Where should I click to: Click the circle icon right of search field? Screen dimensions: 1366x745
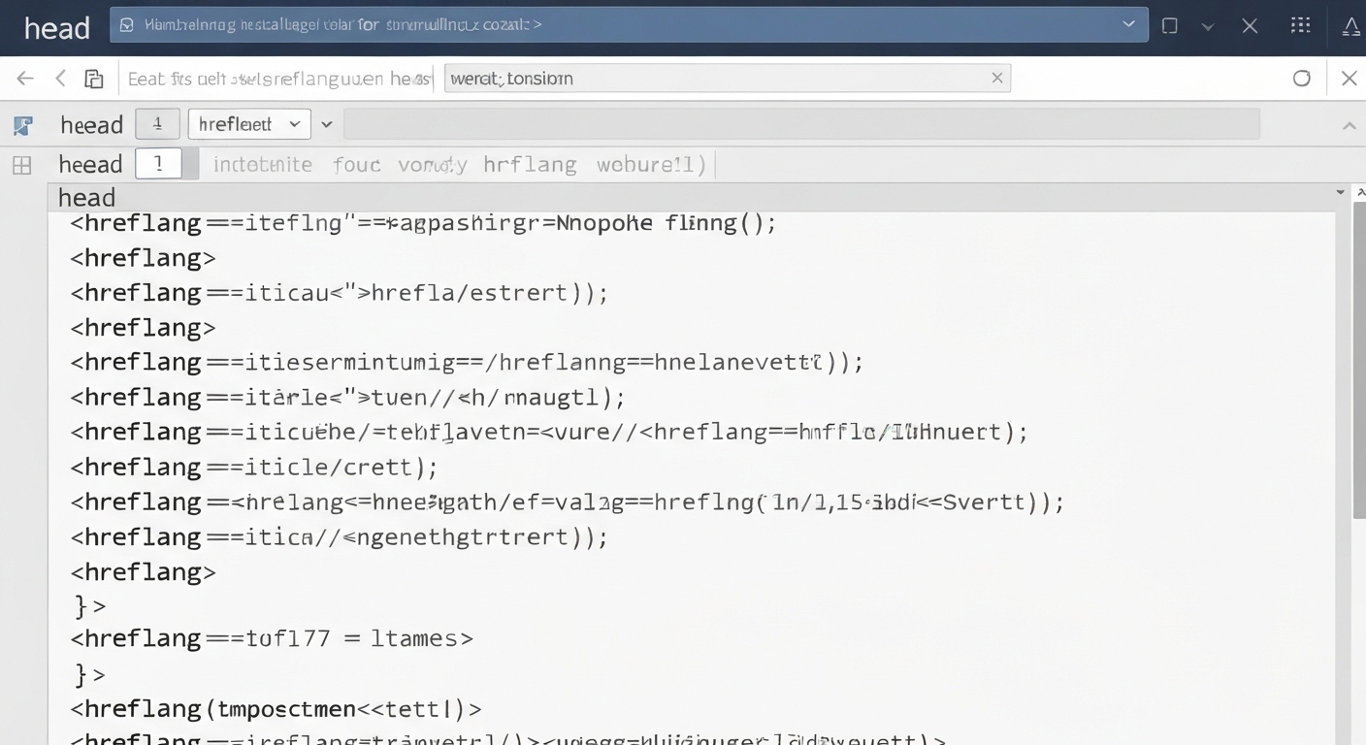click(1302, 79)
